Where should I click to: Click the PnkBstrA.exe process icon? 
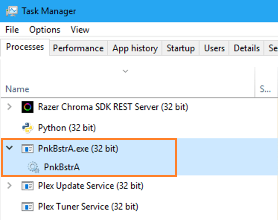pyautogui.click(x=28, y=149)
